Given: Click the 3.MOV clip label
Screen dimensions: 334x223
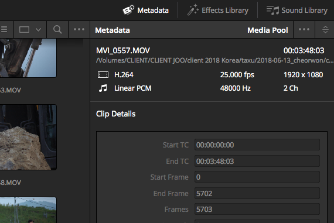Looking at the screenshot, I should pos(11,90).
